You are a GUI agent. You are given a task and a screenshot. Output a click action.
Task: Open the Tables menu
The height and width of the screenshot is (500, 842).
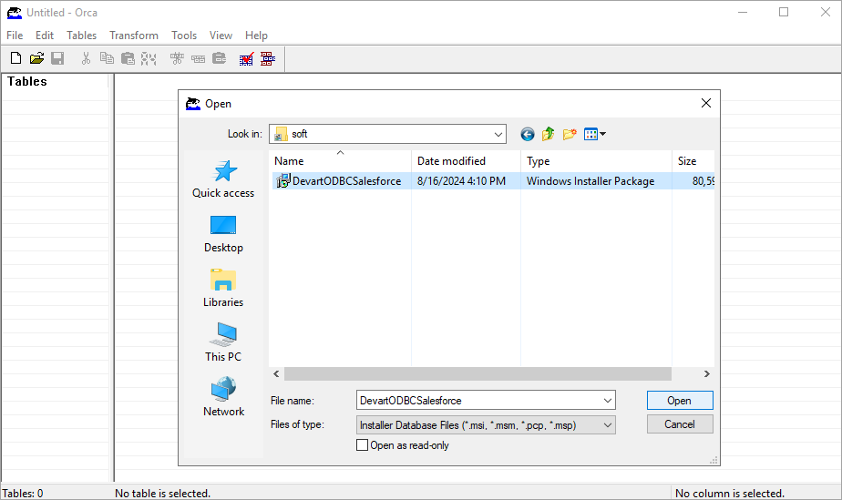pyautogui.click(x=82, y=36)
